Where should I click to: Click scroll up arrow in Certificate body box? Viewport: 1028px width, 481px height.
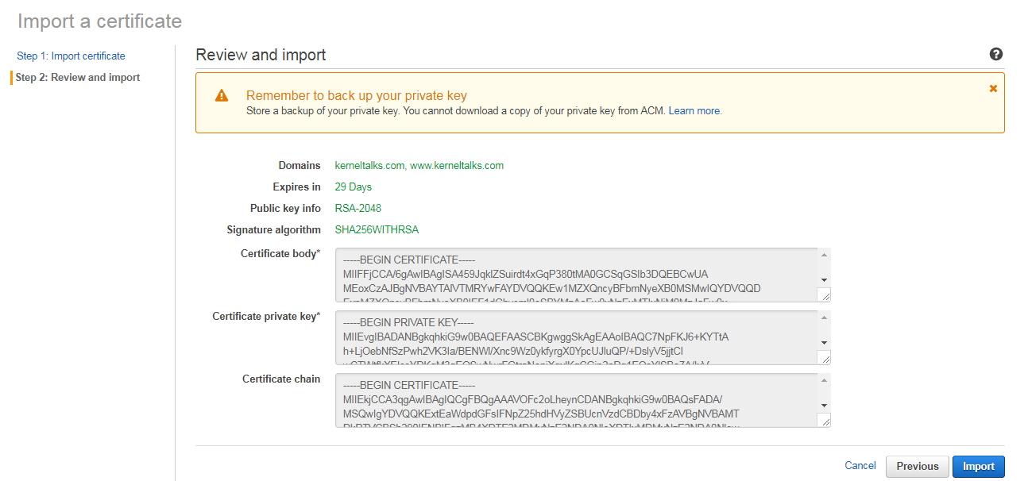coord(824,255)
